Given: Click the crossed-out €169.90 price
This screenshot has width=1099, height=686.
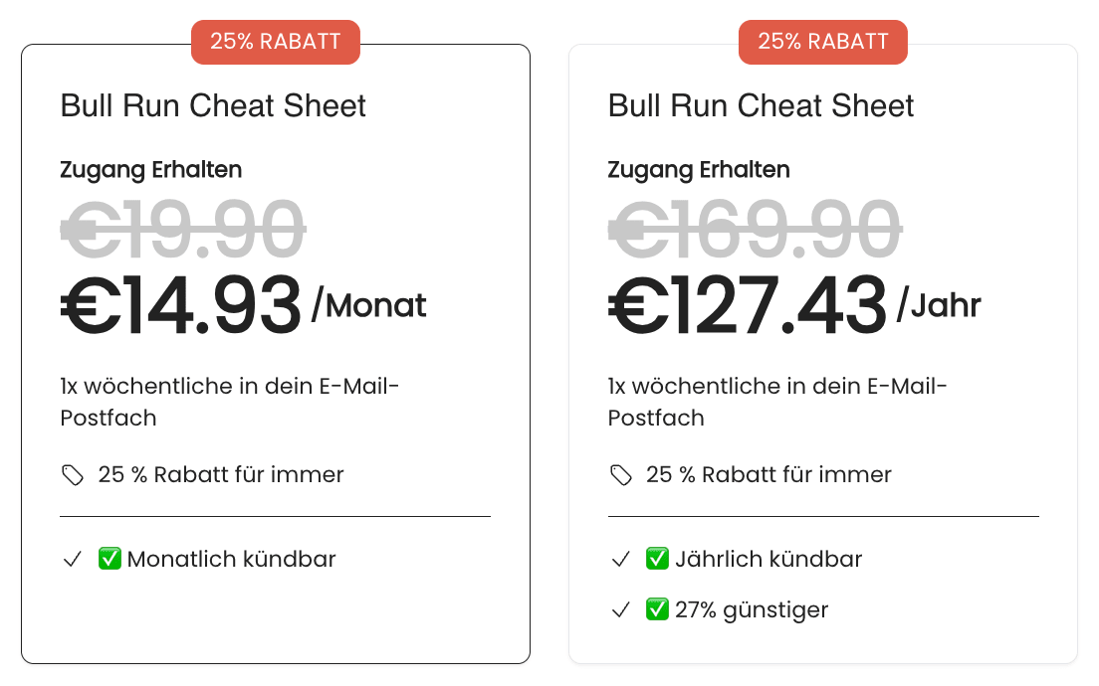Looking at the screenshot, I should pyautogui.click(x=755, y=229).
